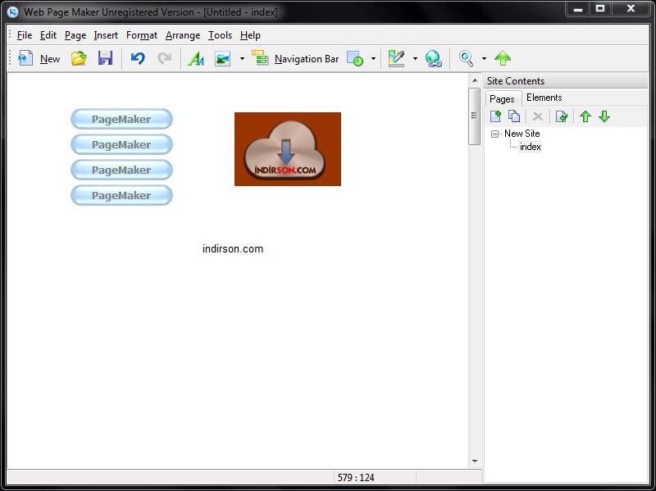656x491 pixels.
Task: Open the Page menu
Action: point(75,35)
